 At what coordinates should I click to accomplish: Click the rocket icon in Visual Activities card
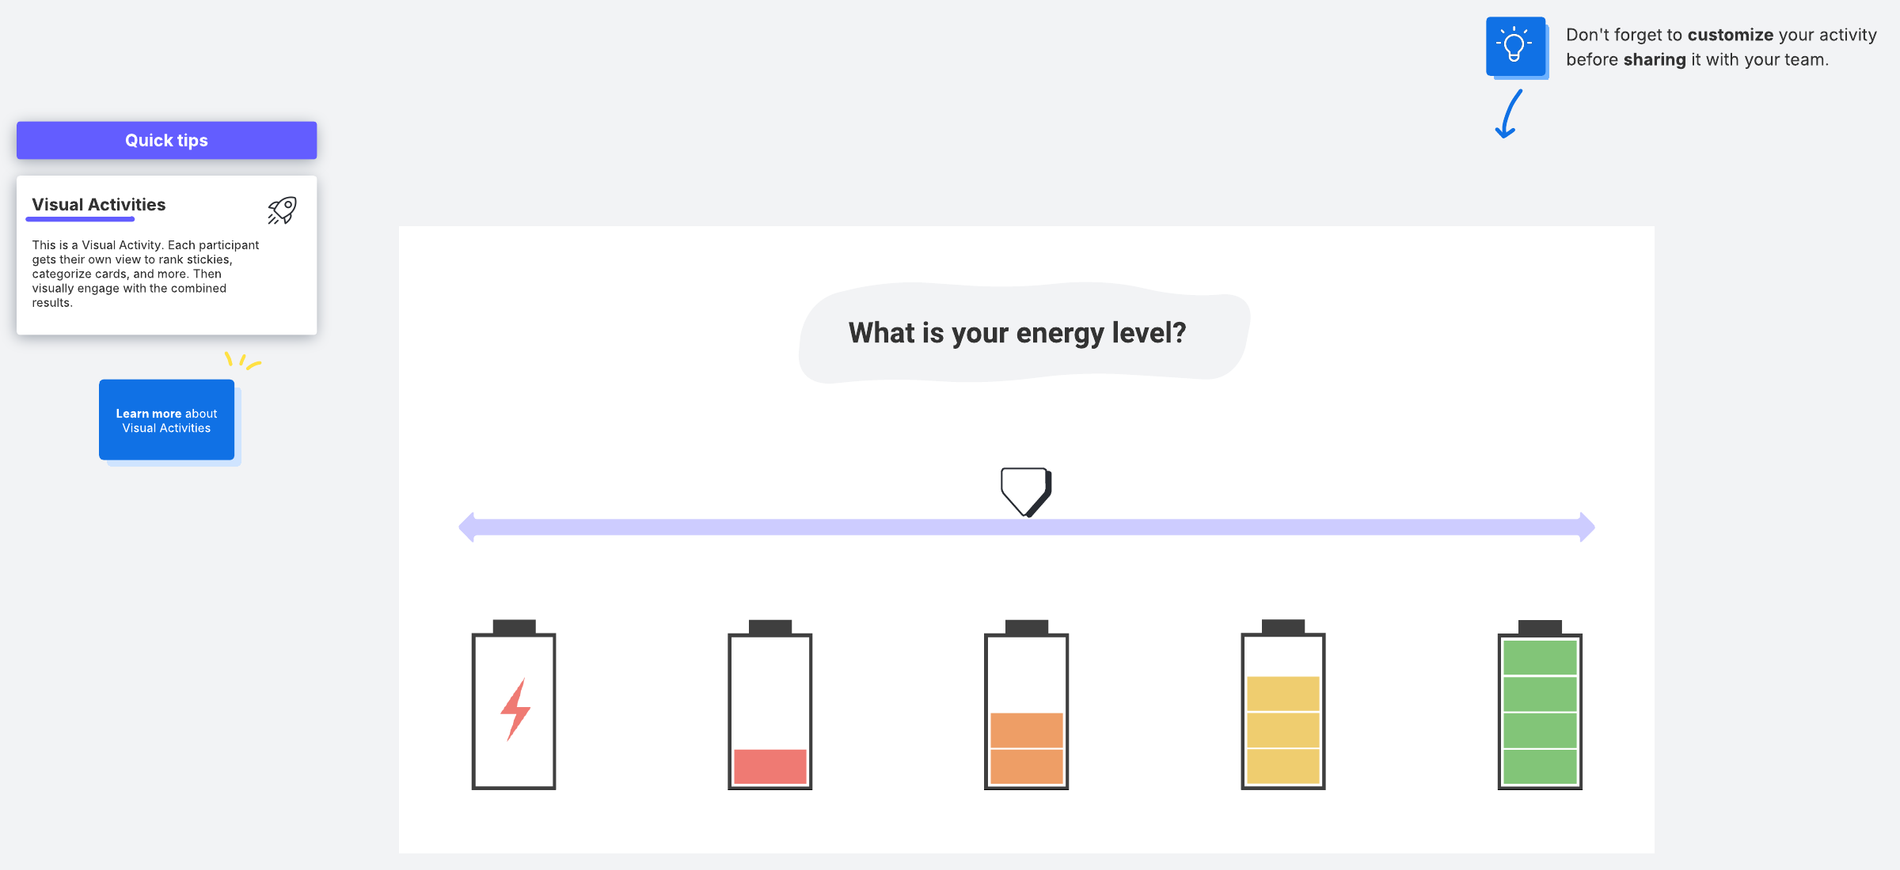coord(282,210)
